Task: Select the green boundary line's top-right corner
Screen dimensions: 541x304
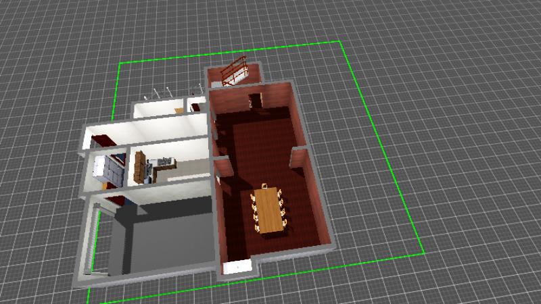Action: (x=340, y=42)
